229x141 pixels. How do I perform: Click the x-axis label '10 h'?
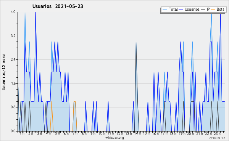pyautogui.click(x=102, y=133)
